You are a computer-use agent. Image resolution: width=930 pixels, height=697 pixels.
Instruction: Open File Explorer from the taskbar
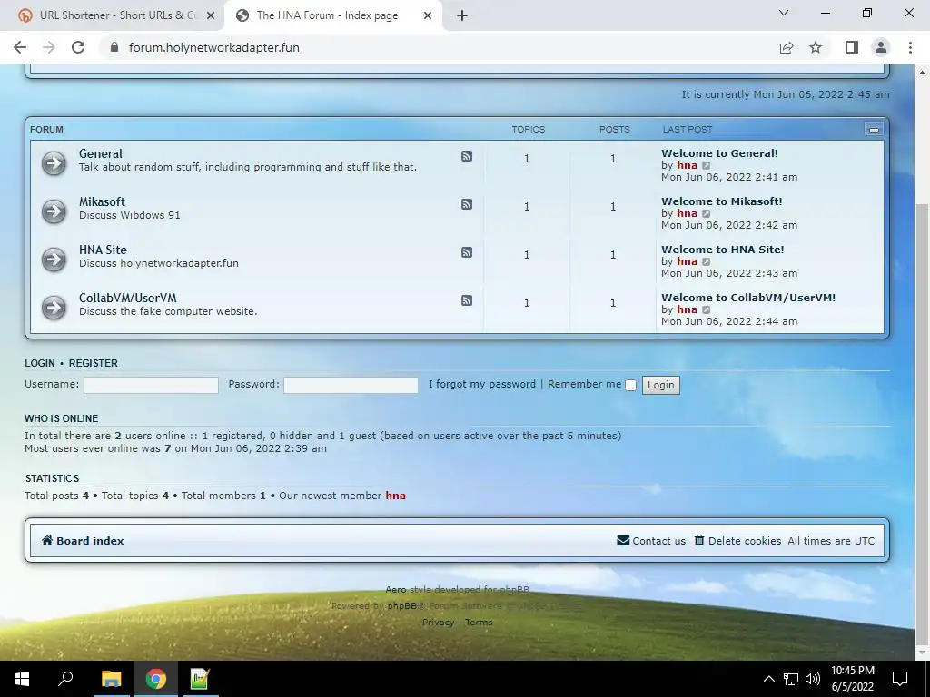pyautogui.click(x=111, y=679)
